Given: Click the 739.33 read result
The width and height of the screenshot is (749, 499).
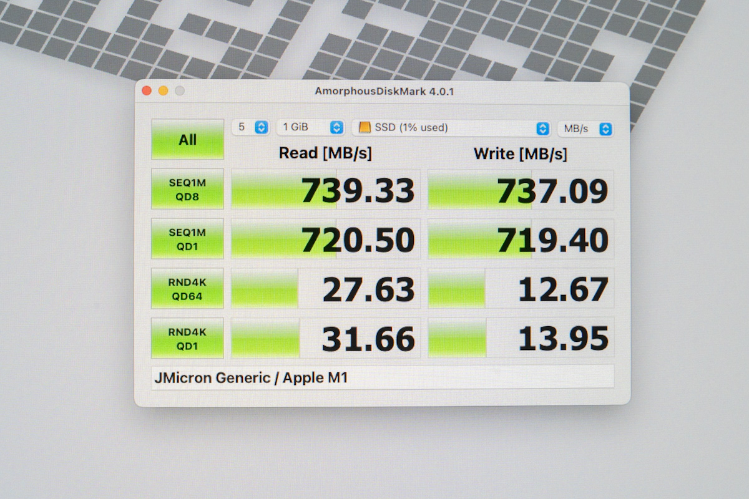Looking at the screenshot, I should coord(326,190).
